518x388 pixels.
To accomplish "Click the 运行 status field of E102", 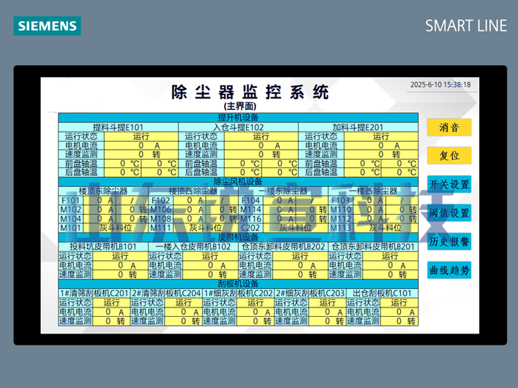I will [261, 136].
